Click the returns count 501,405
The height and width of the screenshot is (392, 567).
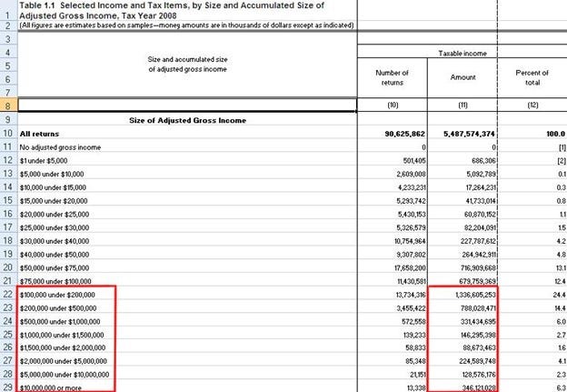414,161
